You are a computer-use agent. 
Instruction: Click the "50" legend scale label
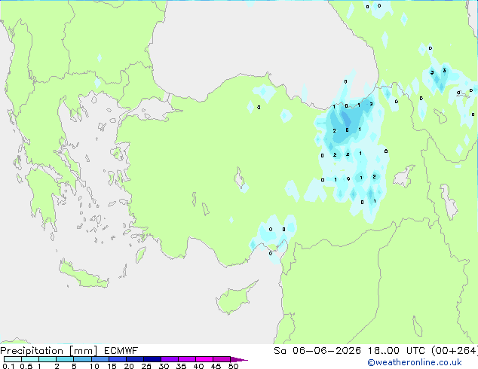[233, 366]
